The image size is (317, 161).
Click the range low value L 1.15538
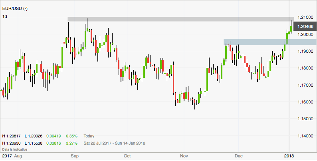[x=34, y=143]
